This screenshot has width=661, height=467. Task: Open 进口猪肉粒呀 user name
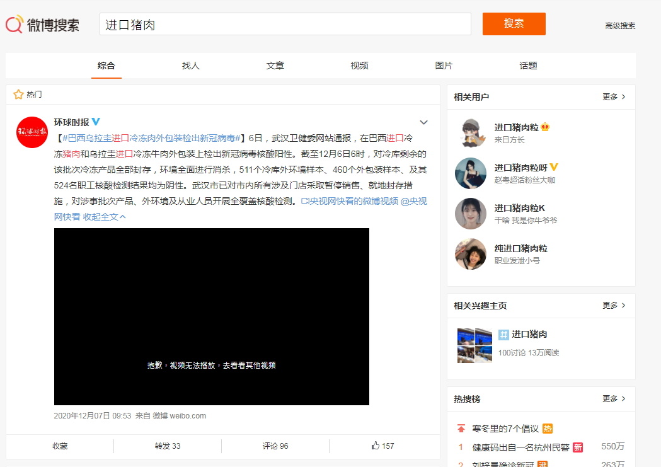point(520,168)
